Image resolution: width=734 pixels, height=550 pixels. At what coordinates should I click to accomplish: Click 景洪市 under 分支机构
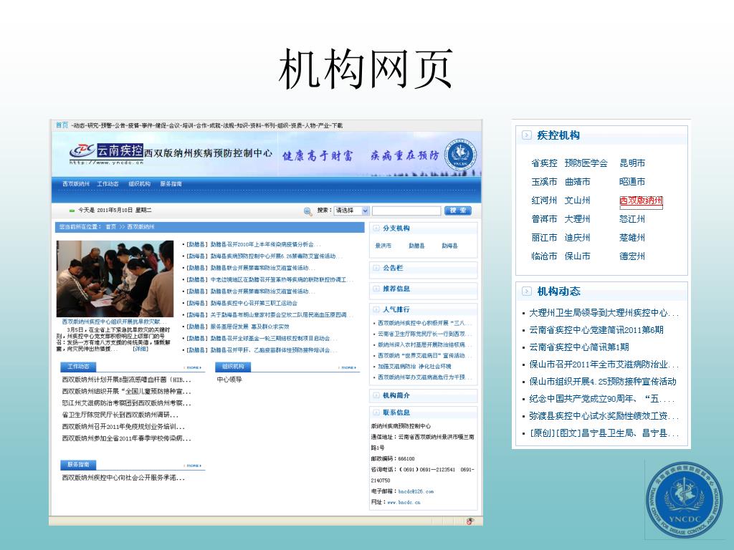point(383,246)
